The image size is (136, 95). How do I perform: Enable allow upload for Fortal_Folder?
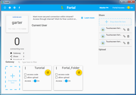coord(56,77)
